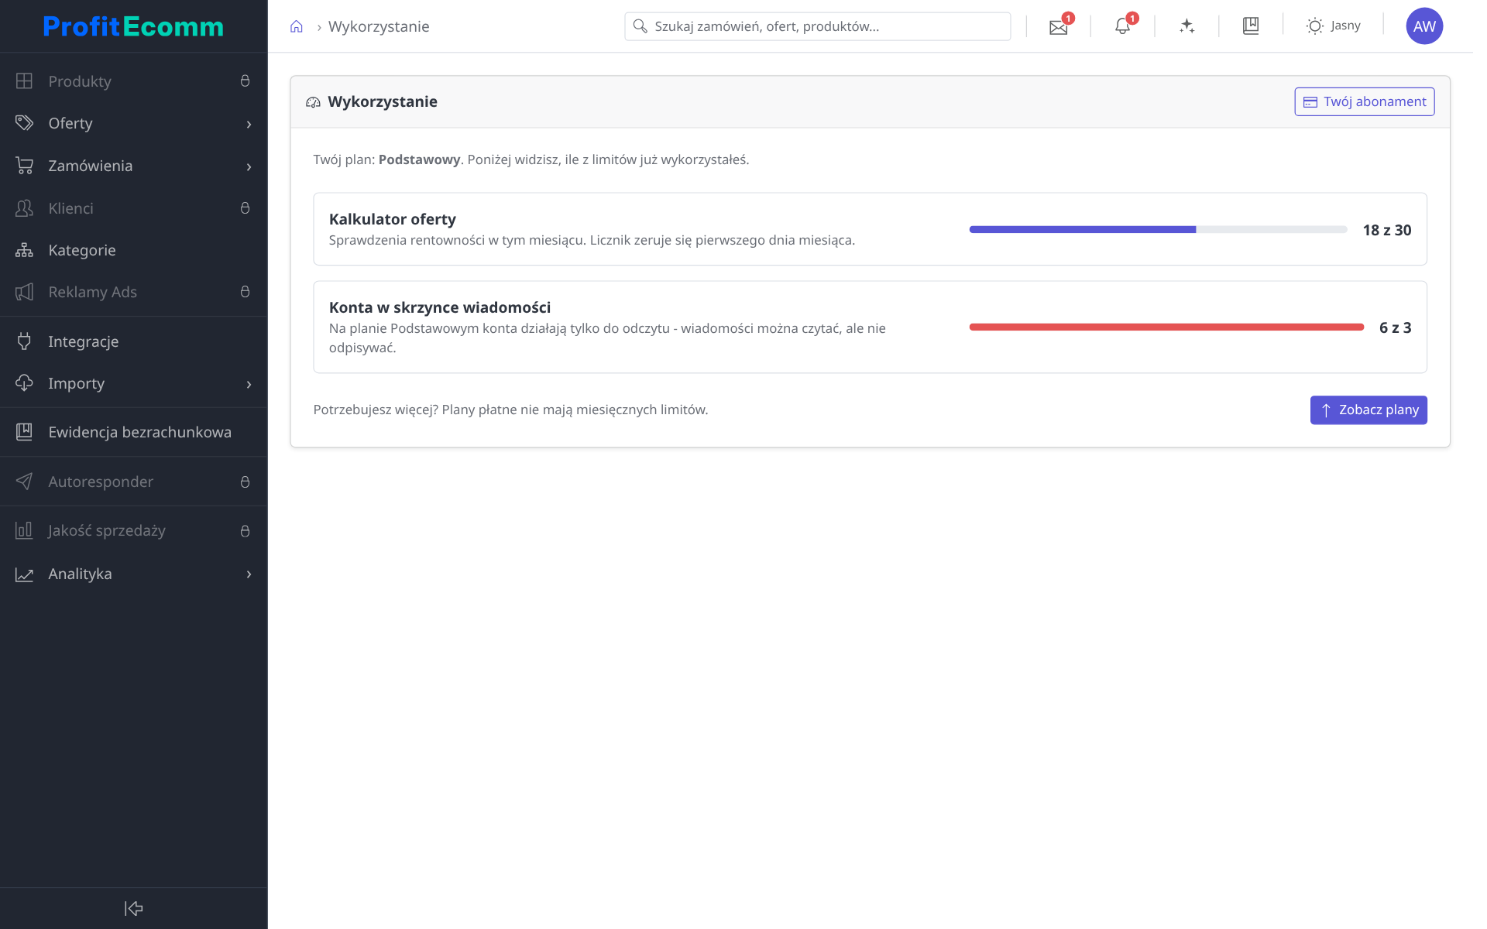
Task: Click the '18 z 30' usage value
Action: [x=1387, y=230]
